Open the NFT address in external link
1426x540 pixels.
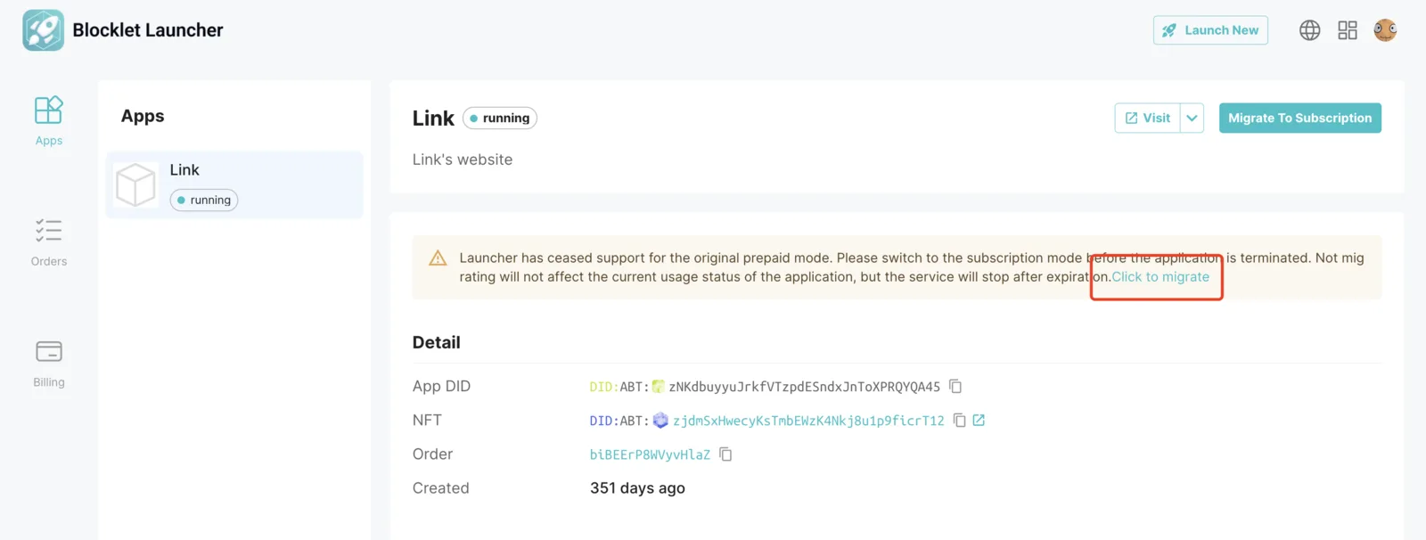point(979,421)
